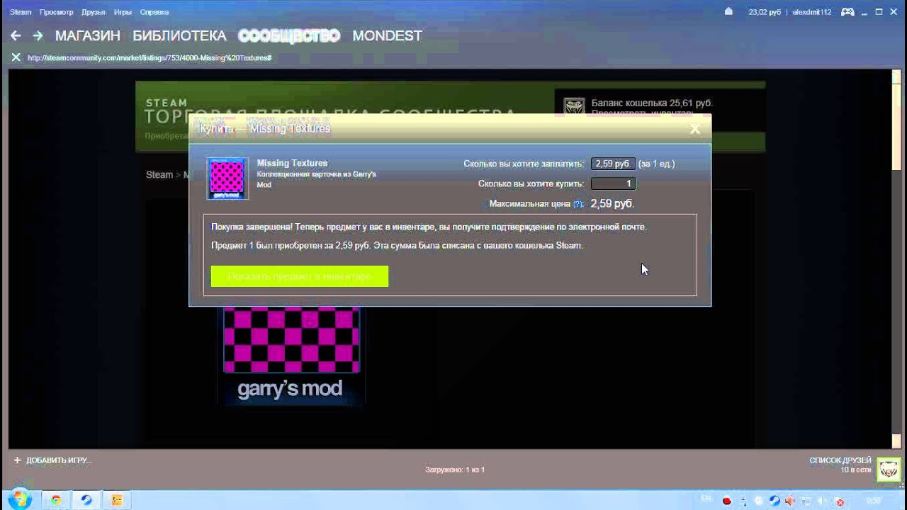Click the Steam breadcrumb link
907x510 pixels.
pyautogui.click(x=159, y=175)
